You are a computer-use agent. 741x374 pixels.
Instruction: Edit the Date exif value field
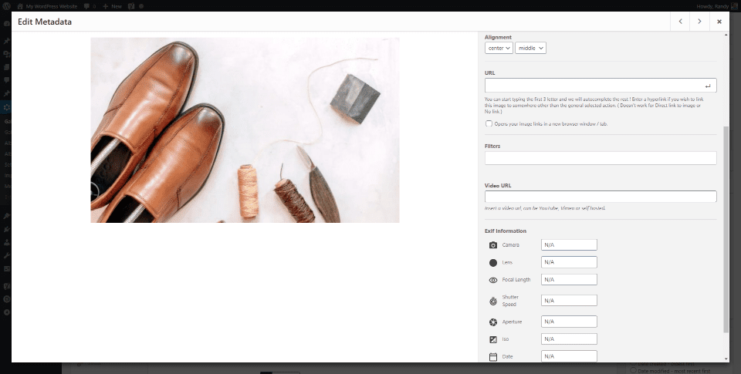[x=569, y=356]
